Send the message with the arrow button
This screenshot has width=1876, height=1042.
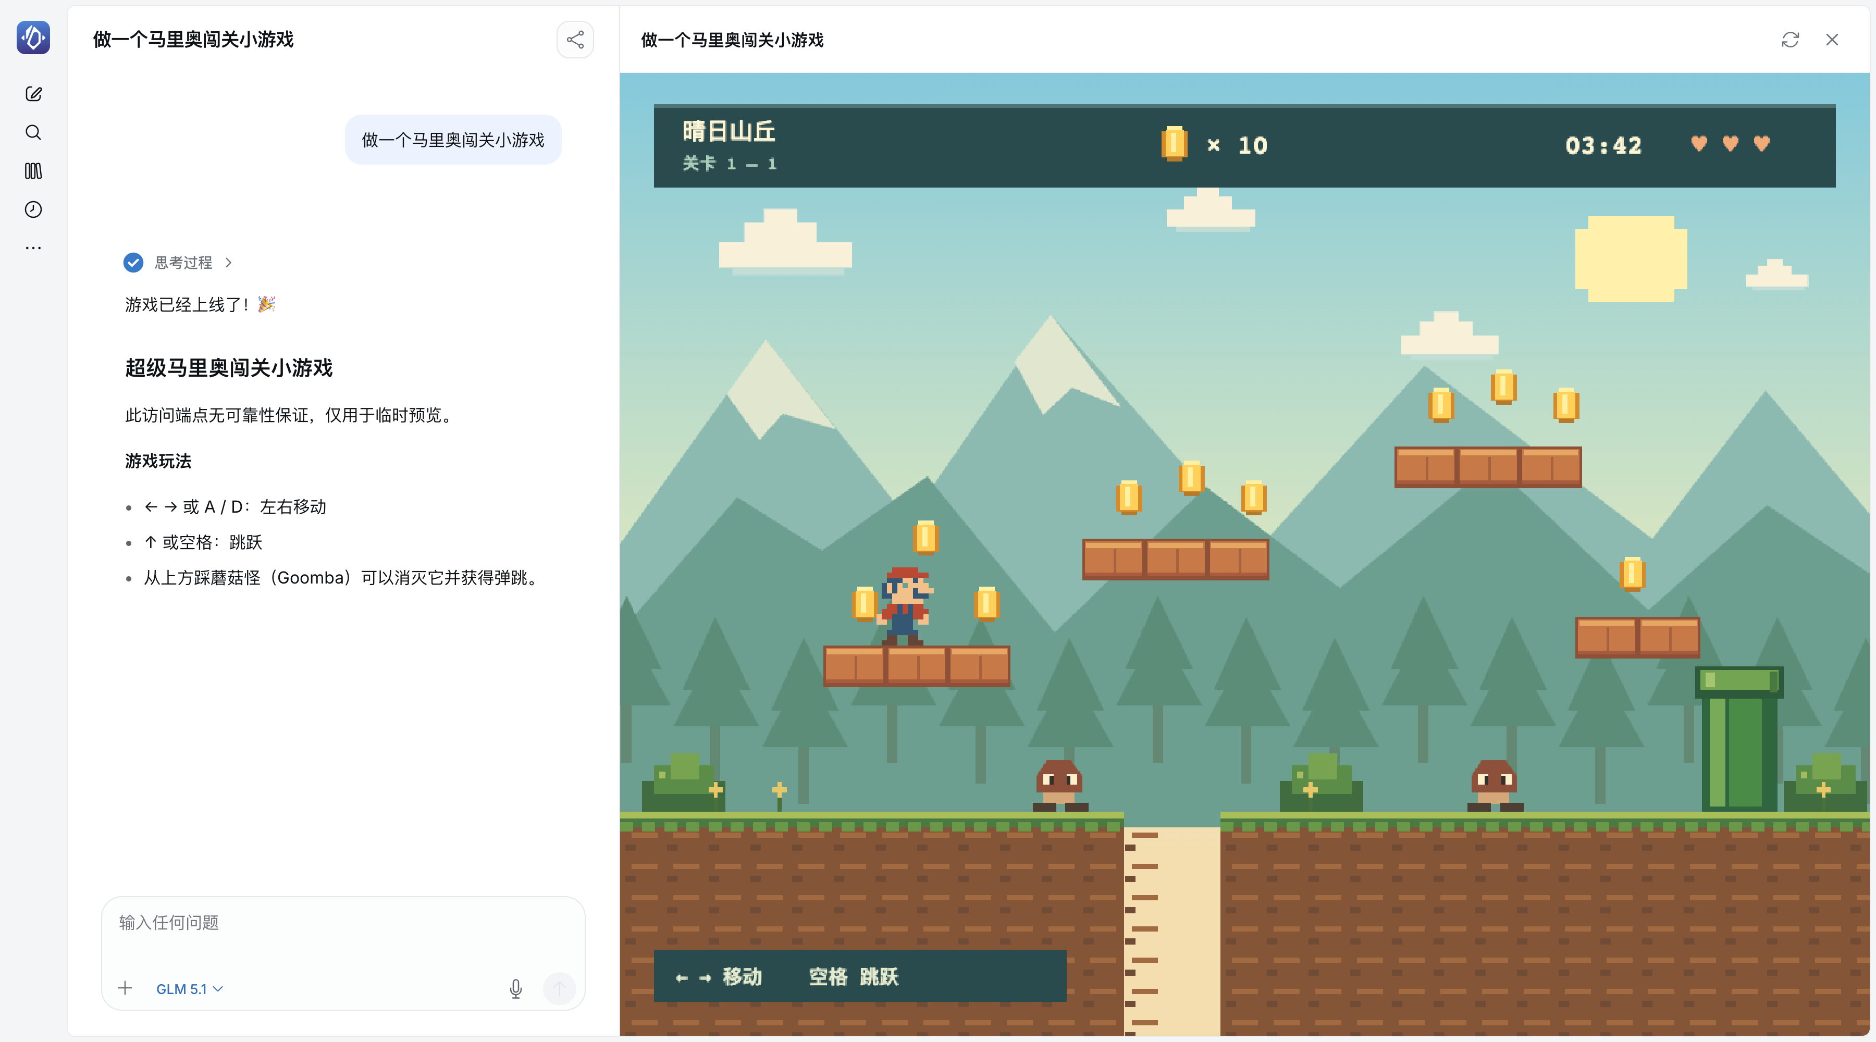pos(559,989)
